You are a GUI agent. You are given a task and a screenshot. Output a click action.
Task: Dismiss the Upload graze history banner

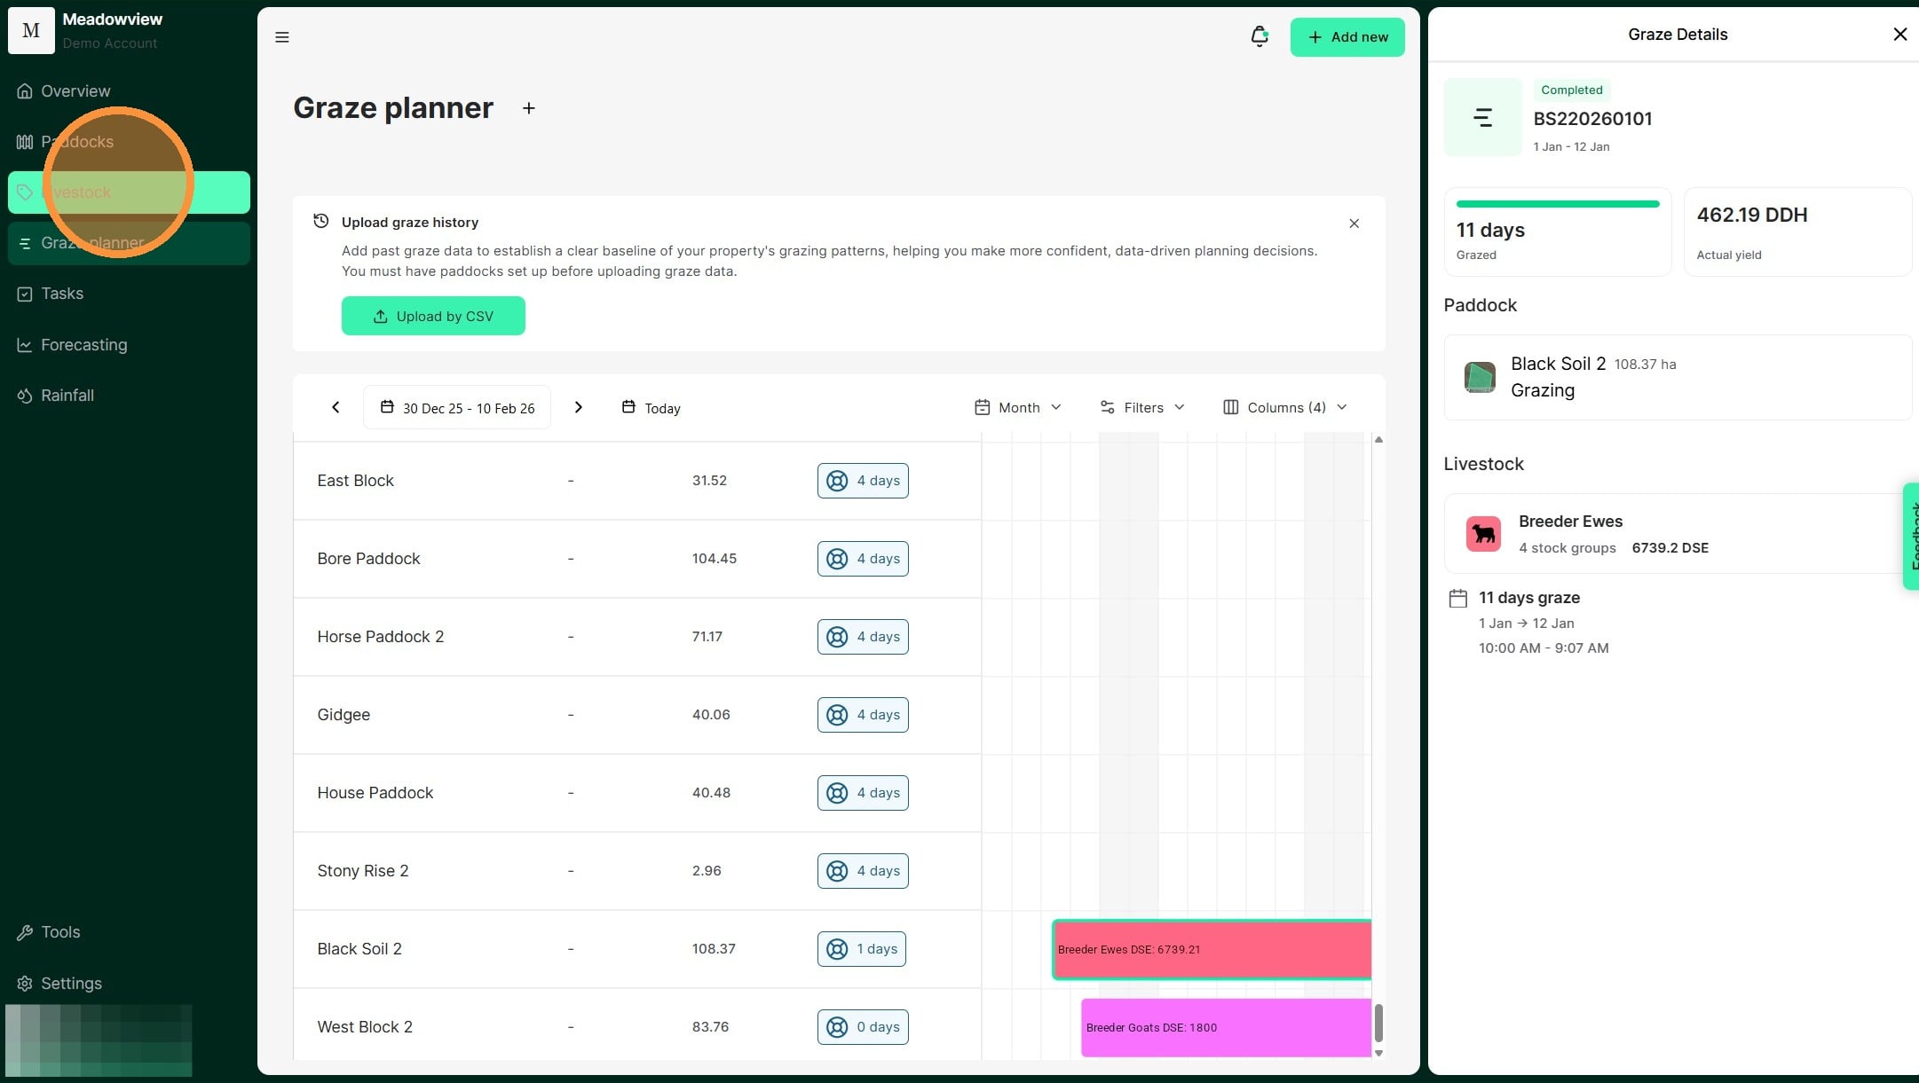coord(1354,224)
